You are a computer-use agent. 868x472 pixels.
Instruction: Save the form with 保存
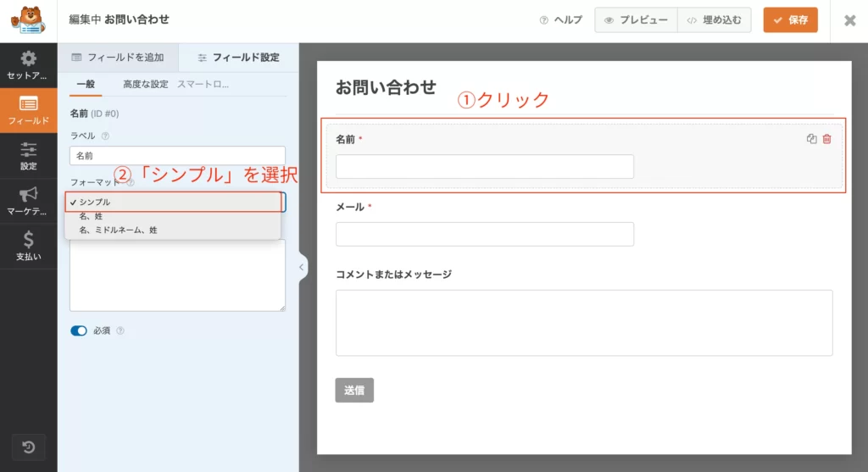[x=791, y=20]
